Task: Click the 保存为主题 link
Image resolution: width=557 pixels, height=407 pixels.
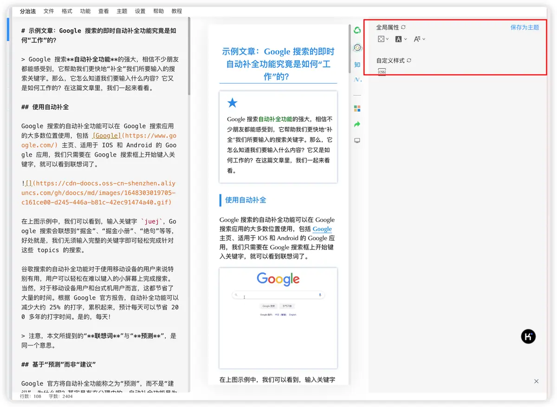Action: point(525,27)
